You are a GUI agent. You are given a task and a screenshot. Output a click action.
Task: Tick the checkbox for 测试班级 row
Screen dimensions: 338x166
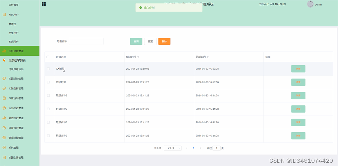[48, 82]
